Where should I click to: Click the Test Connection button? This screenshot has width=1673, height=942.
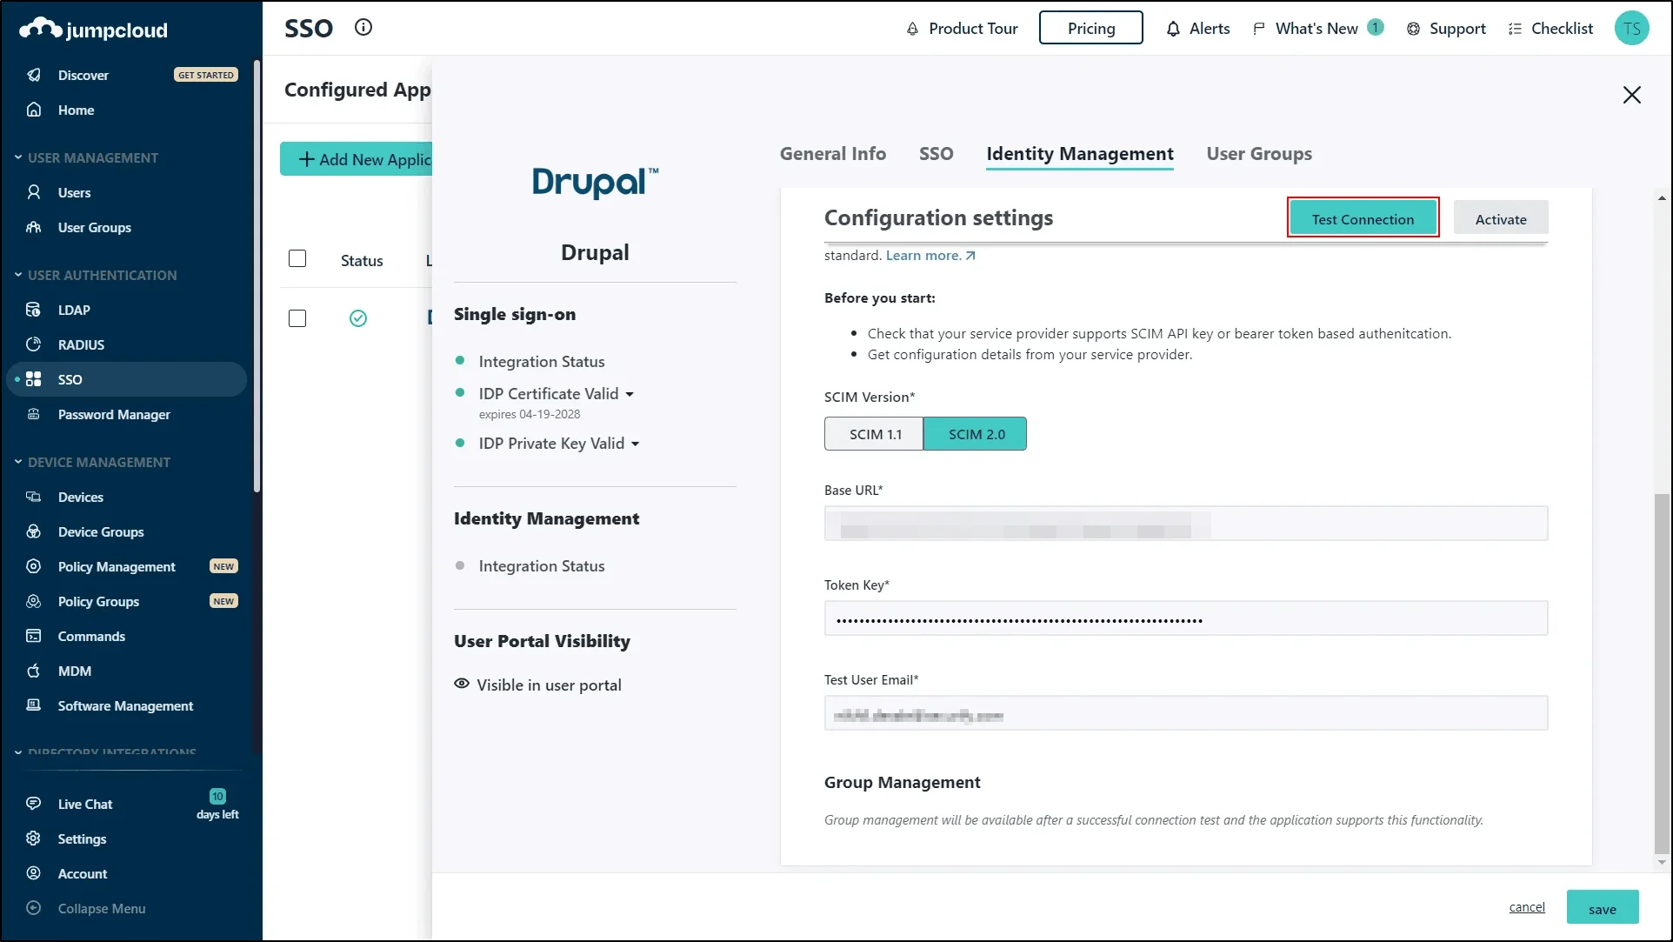pyautogui.click(x=1363, y=218)
